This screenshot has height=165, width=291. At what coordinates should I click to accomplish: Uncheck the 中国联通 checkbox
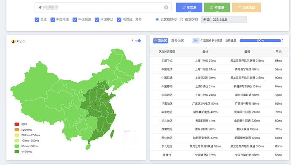75,19
